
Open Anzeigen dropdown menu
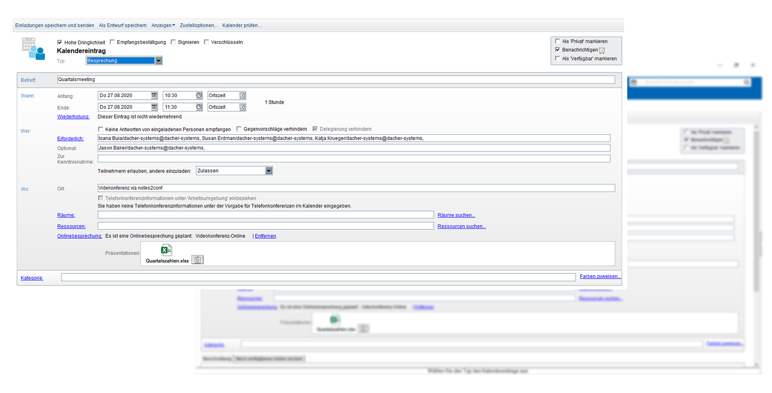(x=163, y=26)
